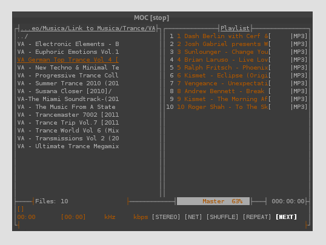
Task: Open VA - New Techno & Minimal folder
Action: click(x=68, y=68)
